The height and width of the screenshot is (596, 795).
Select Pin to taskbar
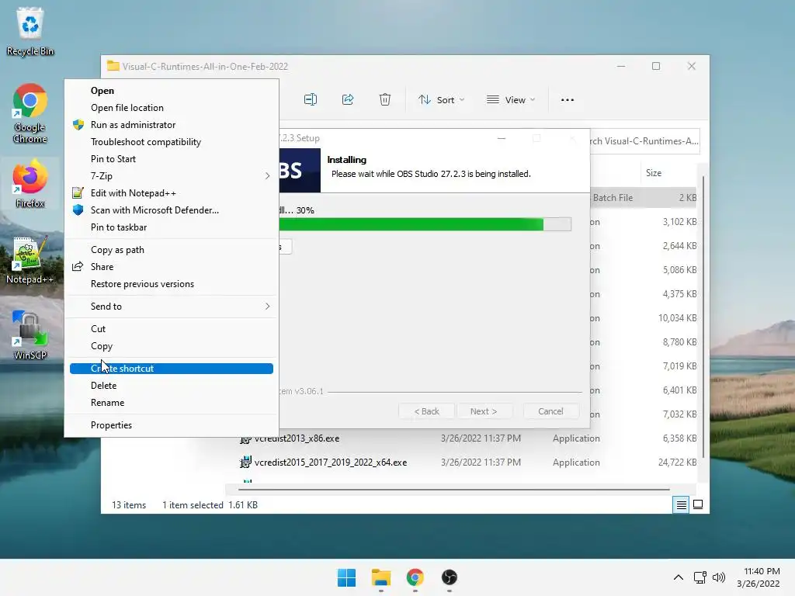point(172,227)
